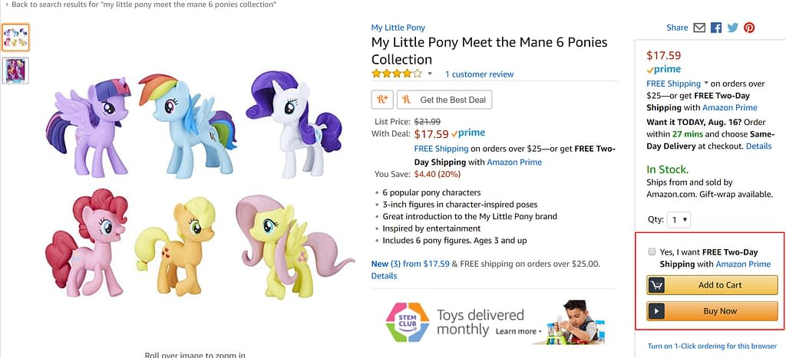Select first product thumbnail of six ponies
This screenshot has width=786, height=358.
point(15,38)
